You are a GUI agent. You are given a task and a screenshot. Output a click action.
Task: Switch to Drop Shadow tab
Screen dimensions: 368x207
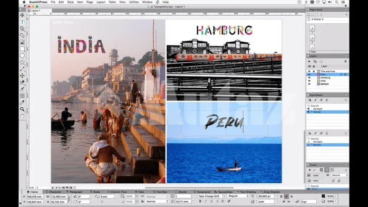tap(270, 192)
